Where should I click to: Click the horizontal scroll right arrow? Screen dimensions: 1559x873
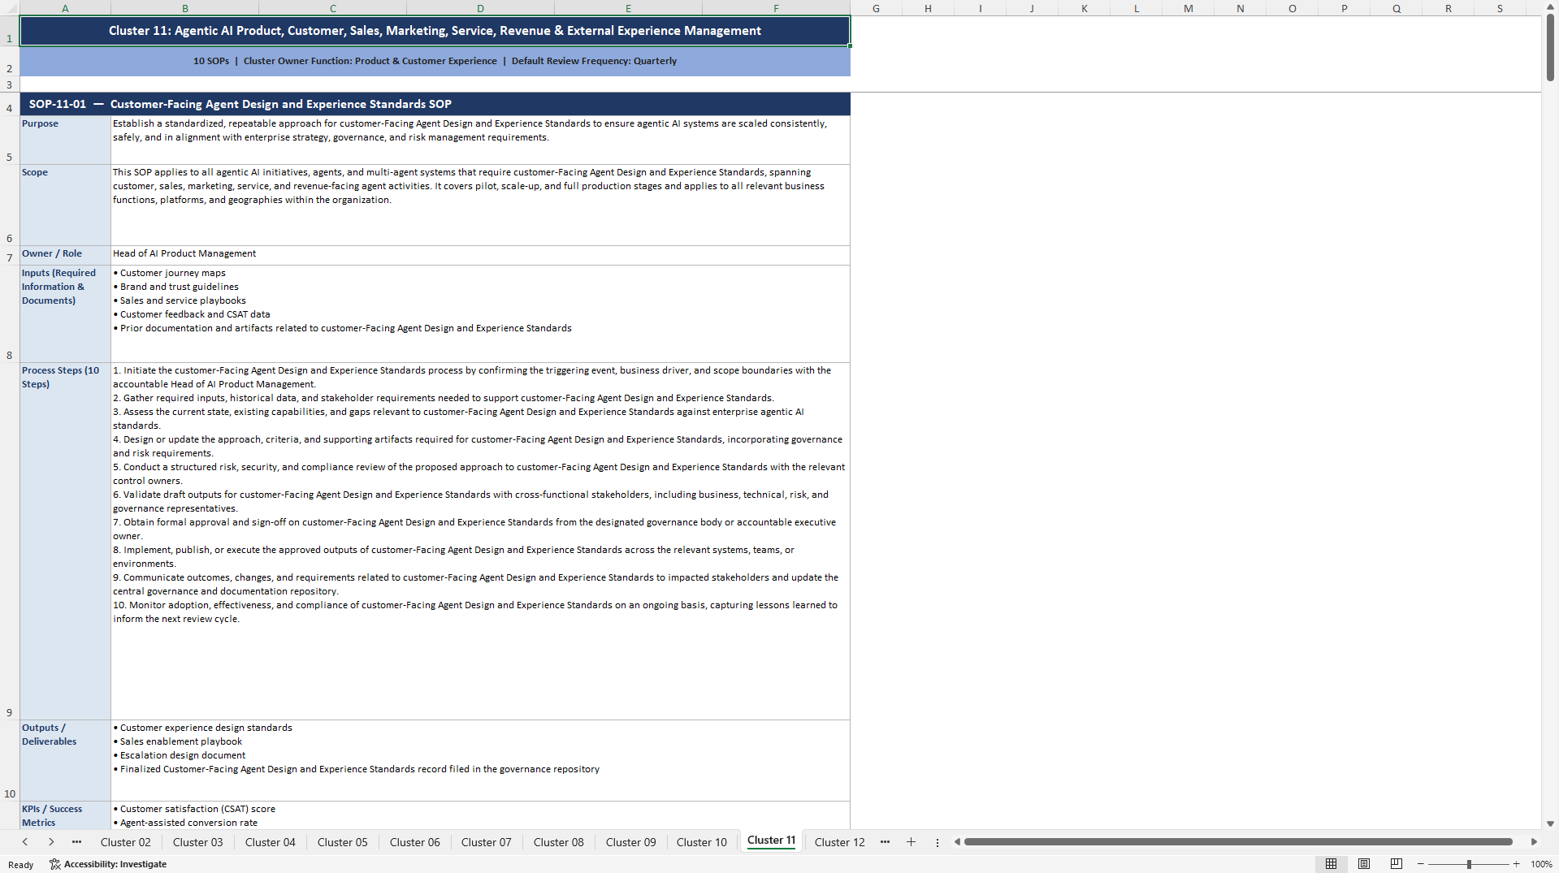(1534, 842)
